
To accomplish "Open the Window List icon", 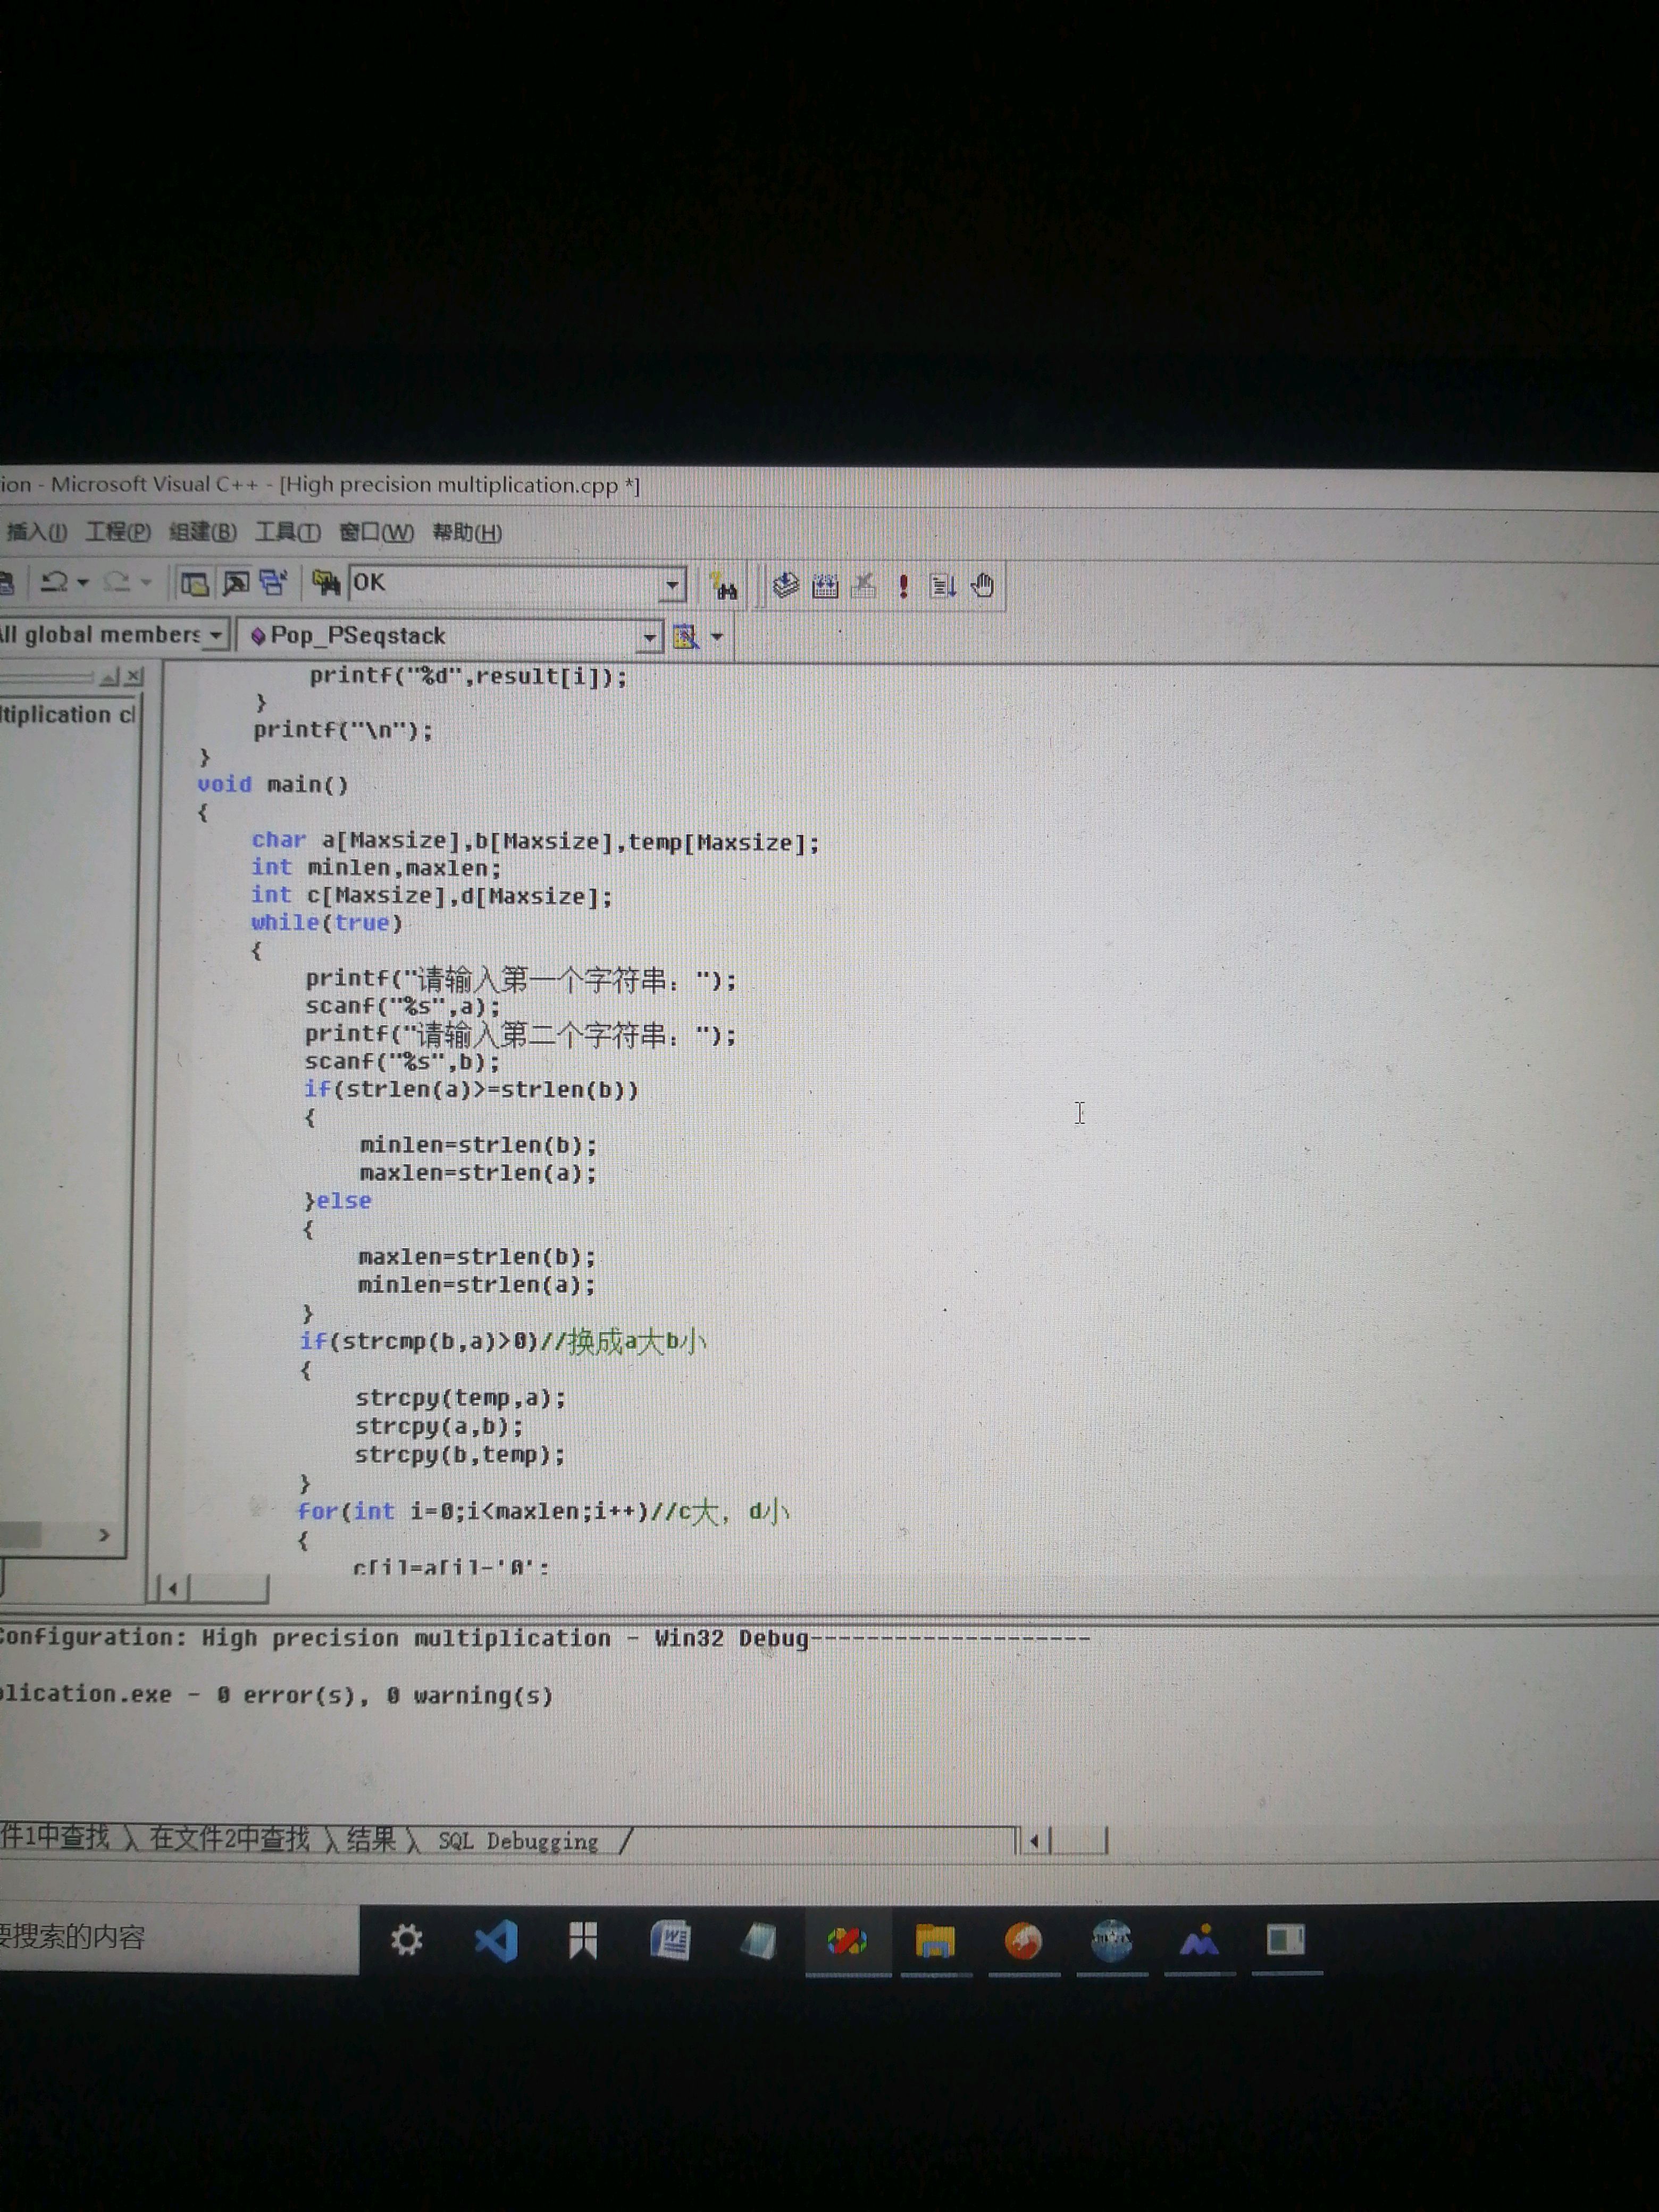I will [x=273, y=584].
